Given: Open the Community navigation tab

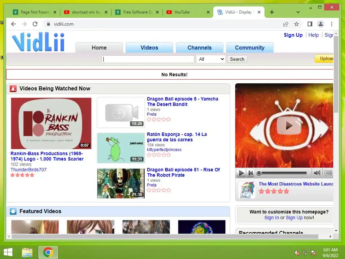Looking at the screenshot, I should [x=250, y=48].
